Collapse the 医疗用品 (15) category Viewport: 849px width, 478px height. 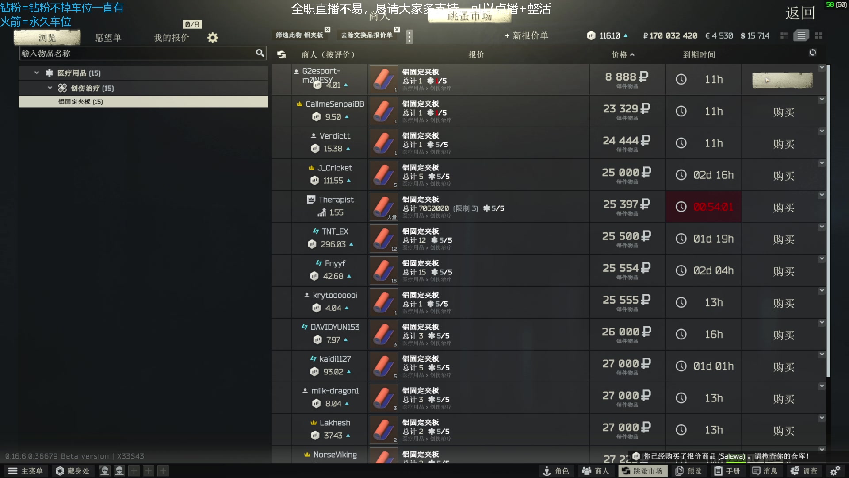37,73
